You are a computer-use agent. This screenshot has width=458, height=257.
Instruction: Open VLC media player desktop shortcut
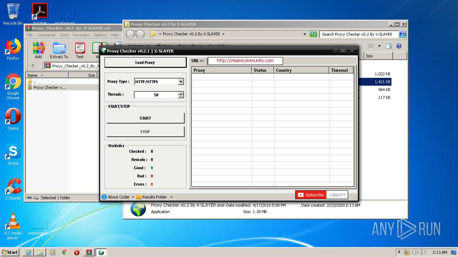[13, 226]
